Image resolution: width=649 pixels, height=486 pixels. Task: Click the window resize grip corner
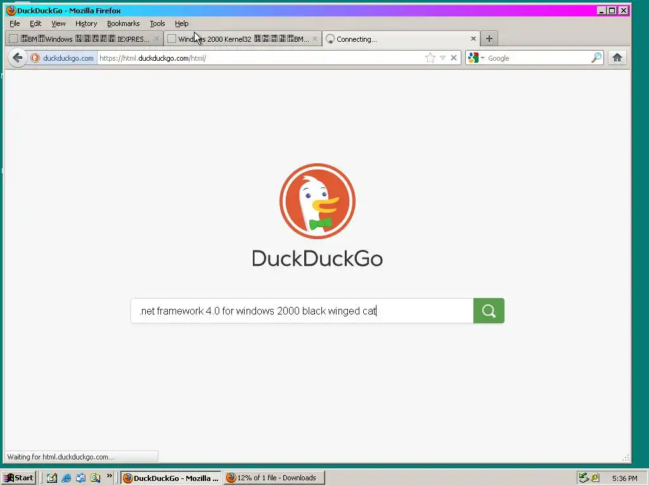pyautogui.click(x=626, y=458)
